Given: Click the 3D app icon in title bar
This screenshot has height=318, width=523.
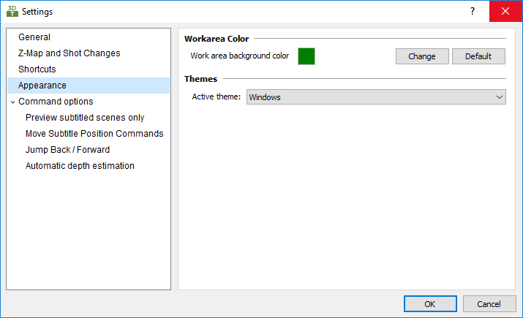Looking at the screenshot, I should [12, 12].
